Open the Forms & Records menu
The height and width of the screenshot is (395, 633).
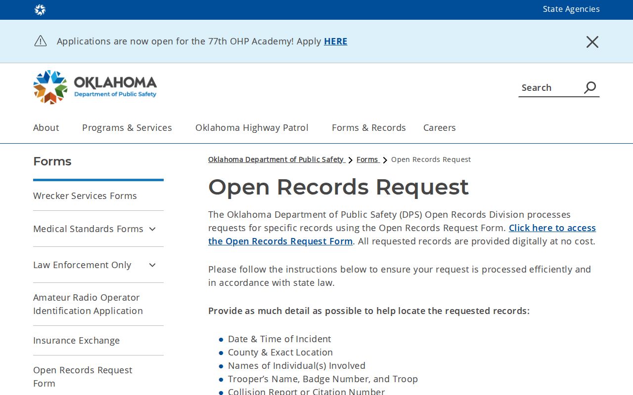[369, 127]
